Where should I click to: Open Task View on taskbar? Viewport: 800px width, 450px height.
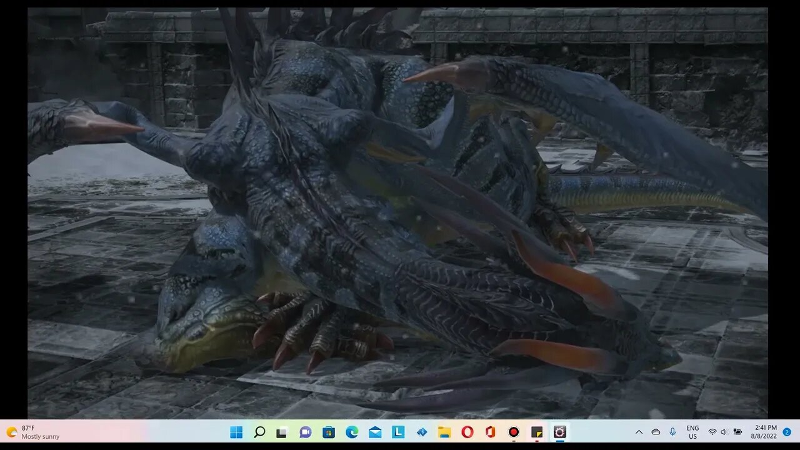tap(282, 432)
